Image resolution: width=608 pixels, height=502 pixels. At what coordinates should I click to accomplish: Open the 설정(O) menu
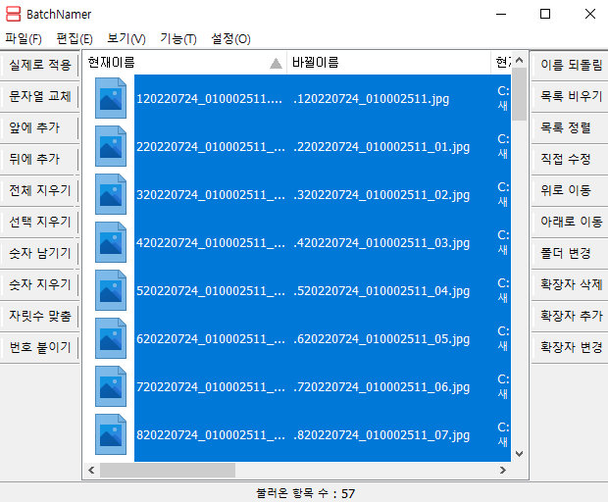click(230, 39)
